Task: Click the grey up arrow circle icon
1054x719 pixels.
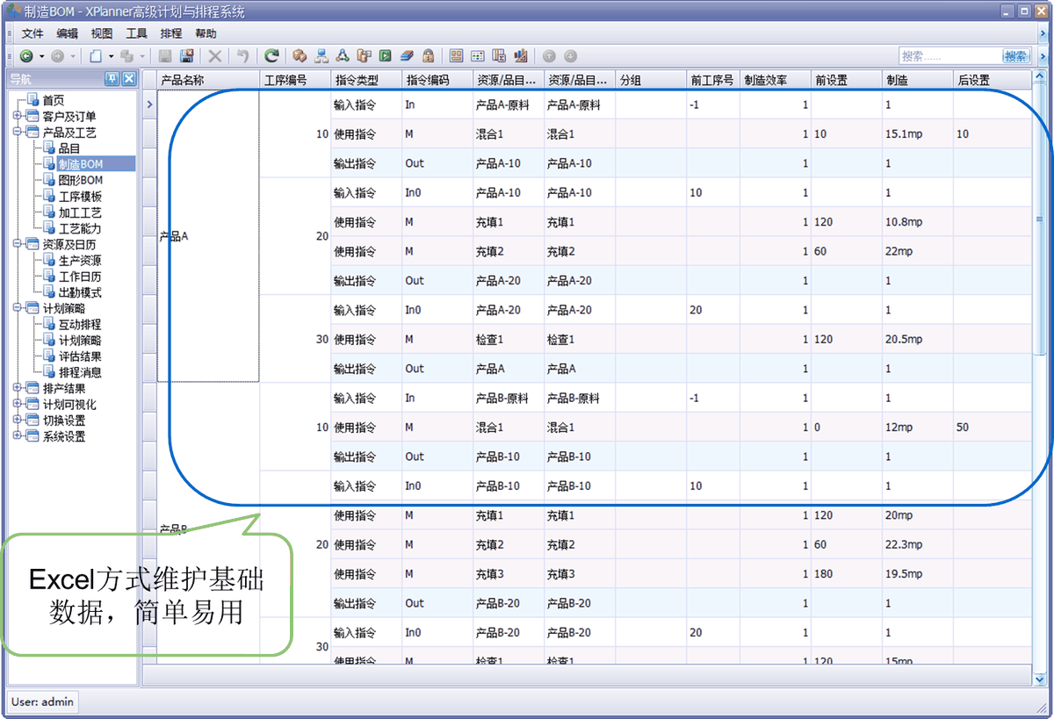Action: pos(549,56)
